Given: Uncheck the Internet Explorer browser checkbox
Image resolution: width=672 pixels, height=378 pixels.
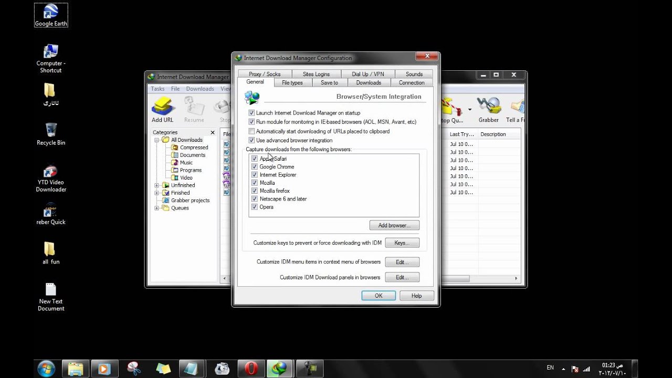Looking at the screenshot, I should coord(255,175).
